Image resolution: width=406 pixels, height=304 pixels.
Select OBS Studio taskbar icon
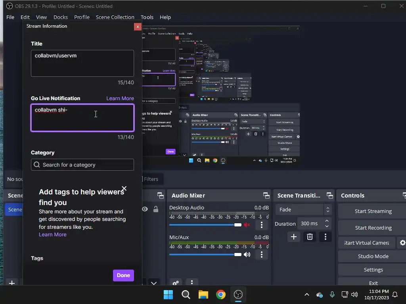pyautogui.click(x=238, y=294)
